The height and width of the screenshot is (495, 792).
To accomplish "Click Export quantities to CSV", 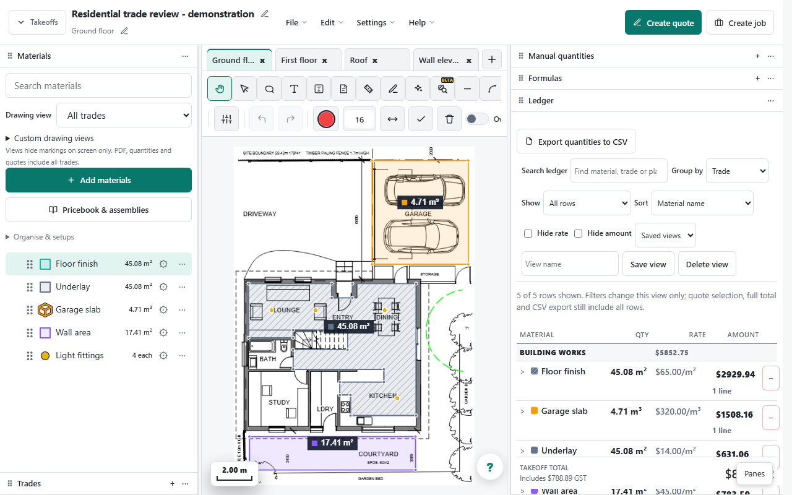I will (576, 142).
